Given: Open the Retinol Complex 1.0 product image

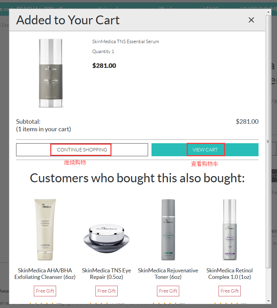Looking at the screenshot, I should pyautogui.click(x=229, y=230).
